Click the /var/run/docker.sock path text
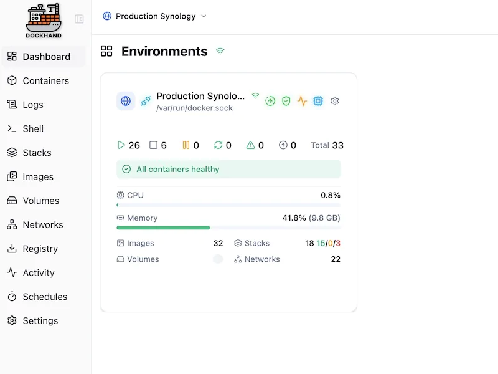The image size is (498, 374). [194, 108]
